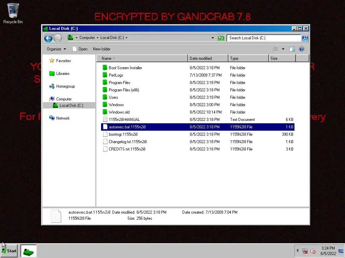Click the 390 KB size cell
The image size is (345, 258).
tap(287, 134)
